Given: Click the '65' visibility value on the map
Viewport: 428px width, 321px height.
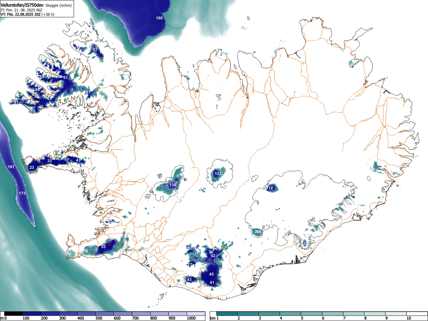Looking at the screenshot, I should pyautogui.click(x=49, y=99).
